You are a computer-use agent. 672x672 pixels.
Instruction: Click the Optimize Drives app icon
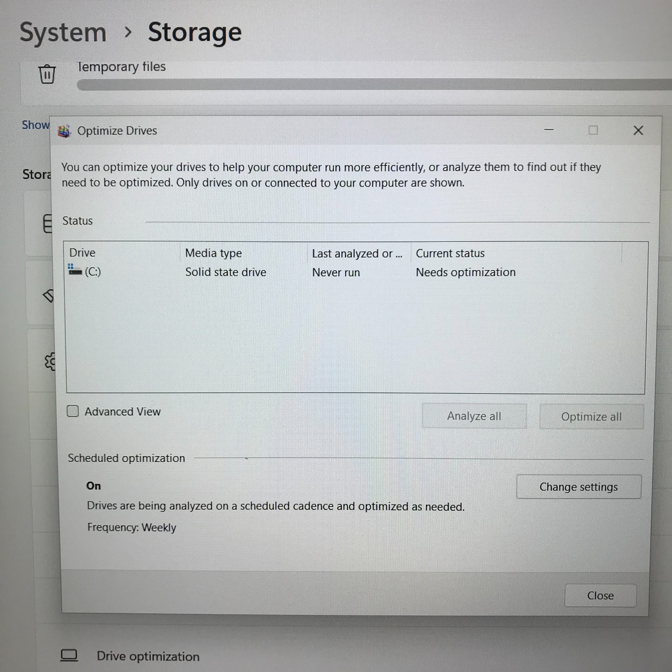(x=64, y=131)
